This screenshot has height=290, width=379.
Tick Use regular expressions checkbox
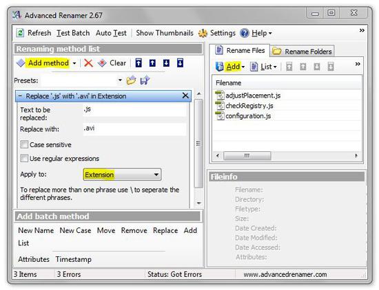coord(24,158)
